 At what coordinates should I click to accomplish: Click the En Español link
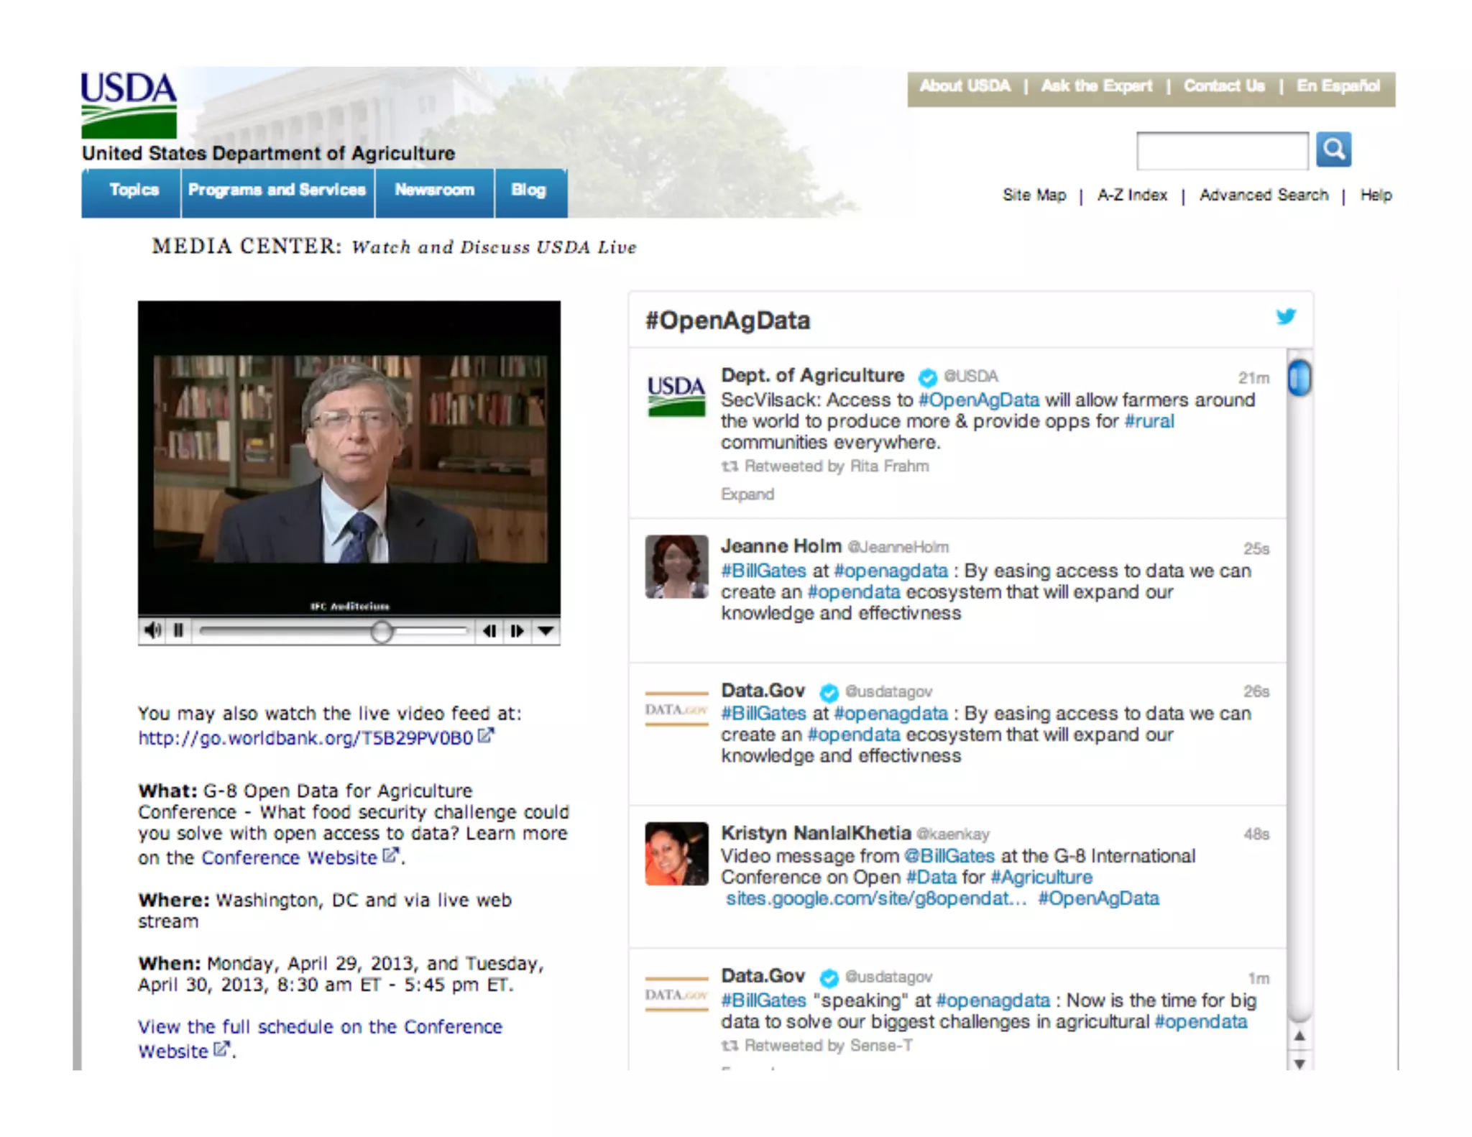1338,86
